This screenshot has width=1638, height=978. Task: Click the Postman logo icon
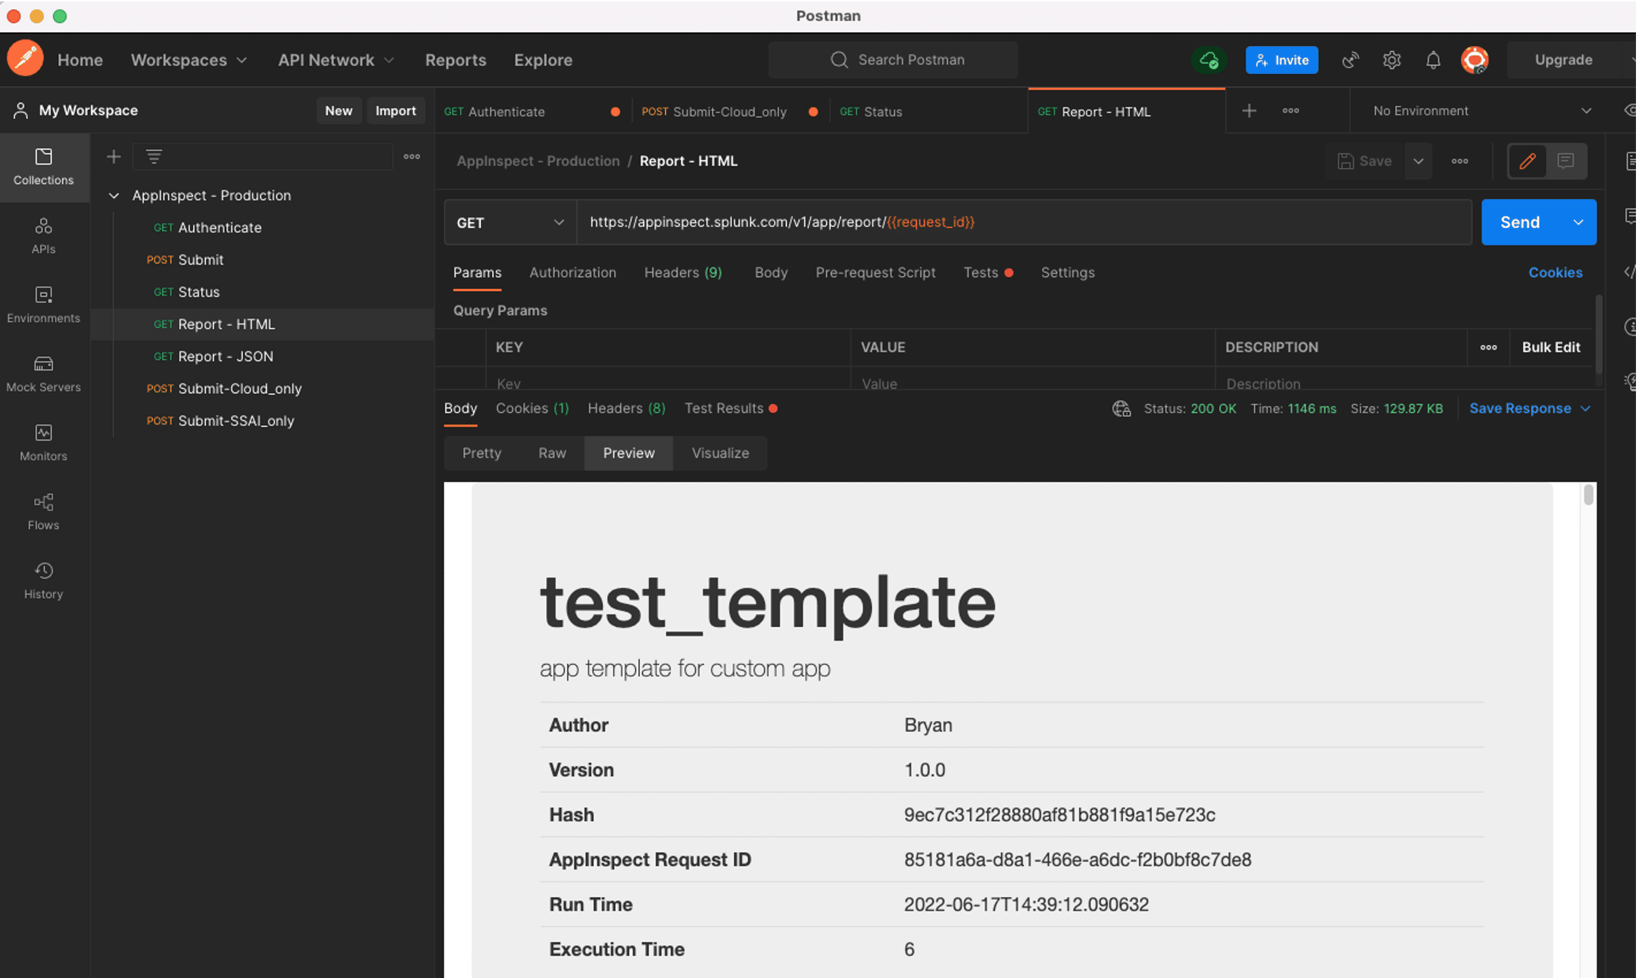point(25,59)
